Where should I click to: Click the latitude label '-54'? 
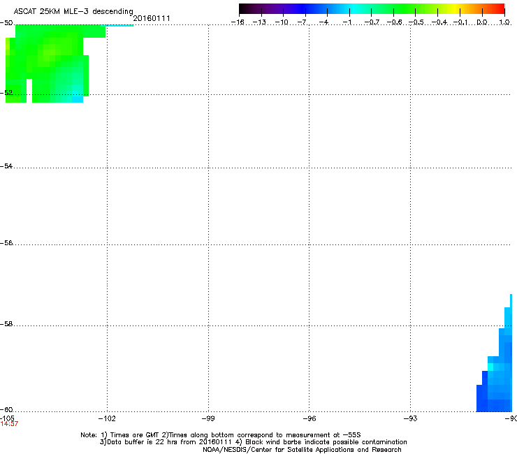click(x=6, y=166)
